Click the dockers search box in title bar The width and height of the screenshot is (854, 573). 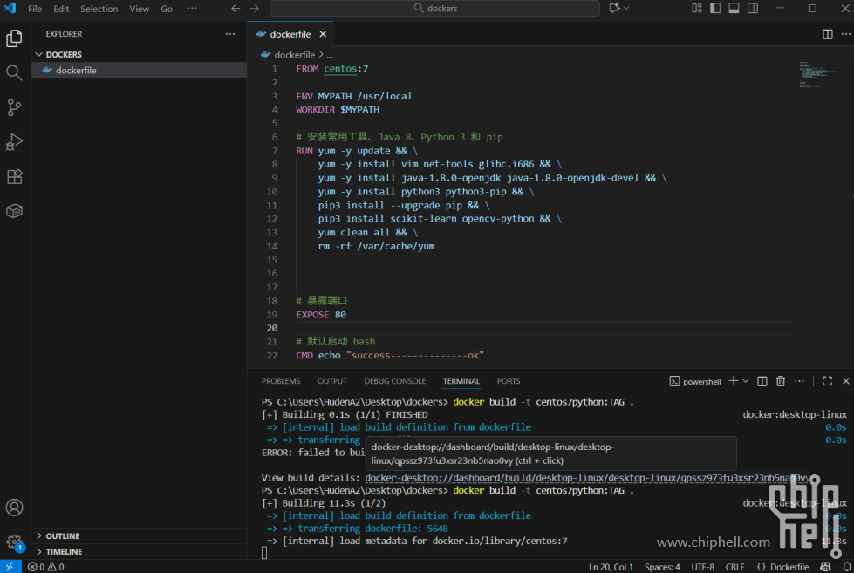pyautogui.click(x=434, y=9)
